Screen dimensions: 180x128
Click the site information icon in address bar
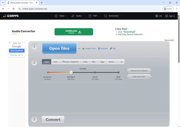(x=20, y=9)
